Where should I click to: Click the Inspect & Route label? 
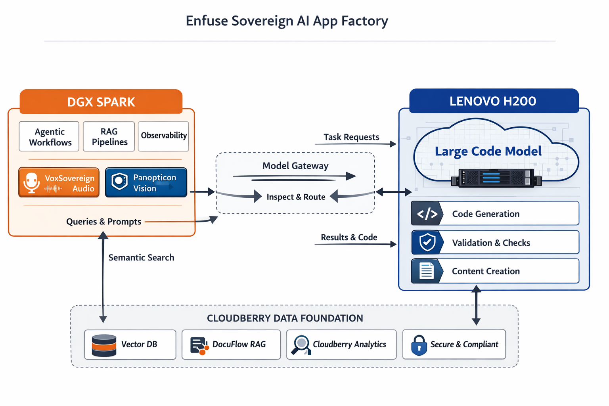pos(296,197)
